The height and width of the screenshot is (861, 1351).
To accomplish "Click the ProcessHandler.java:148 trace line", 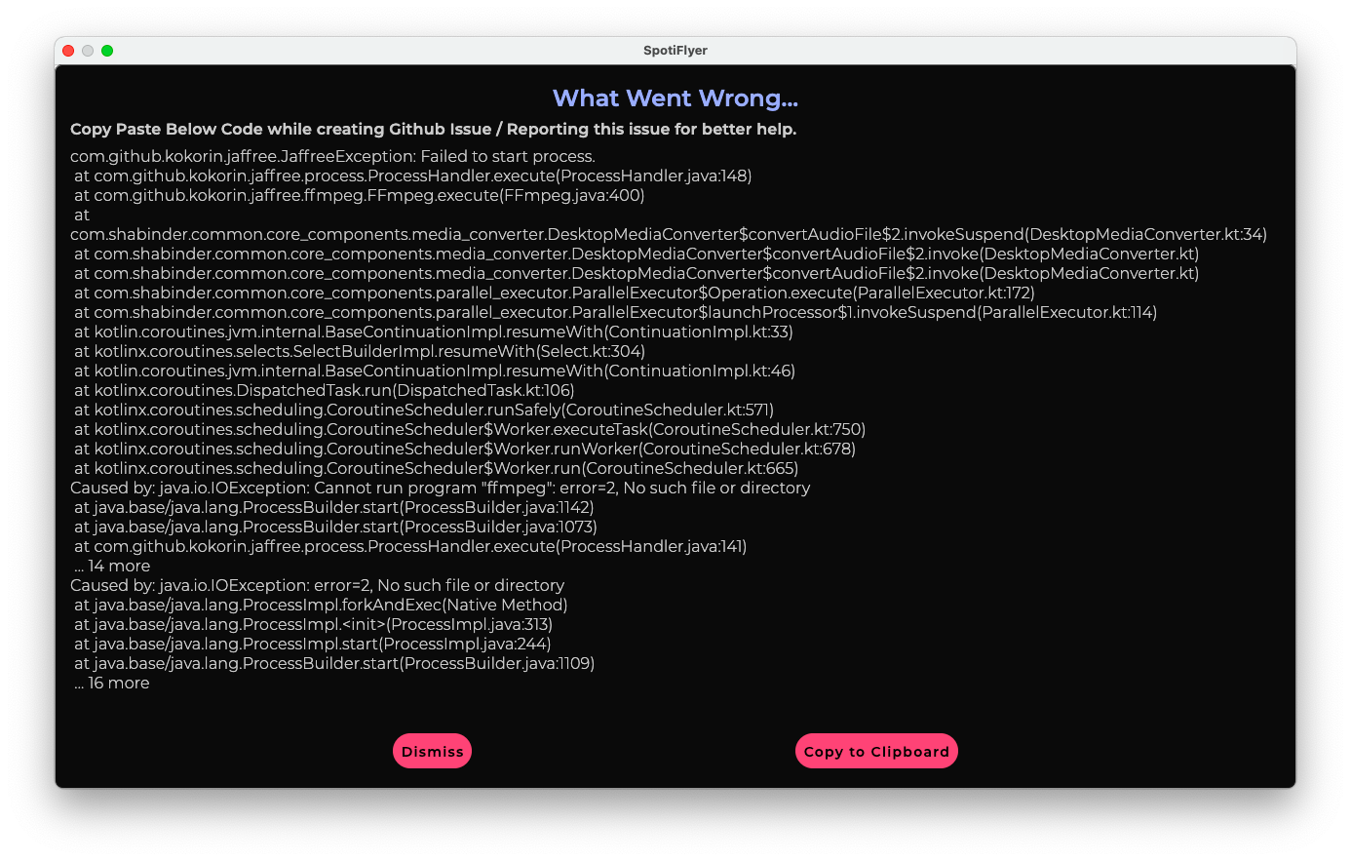I will (412, 176).
